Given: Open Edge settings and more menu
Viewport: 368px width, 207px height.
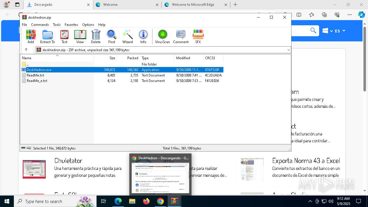Looking at the screenshot, I should tap(350, 15).
